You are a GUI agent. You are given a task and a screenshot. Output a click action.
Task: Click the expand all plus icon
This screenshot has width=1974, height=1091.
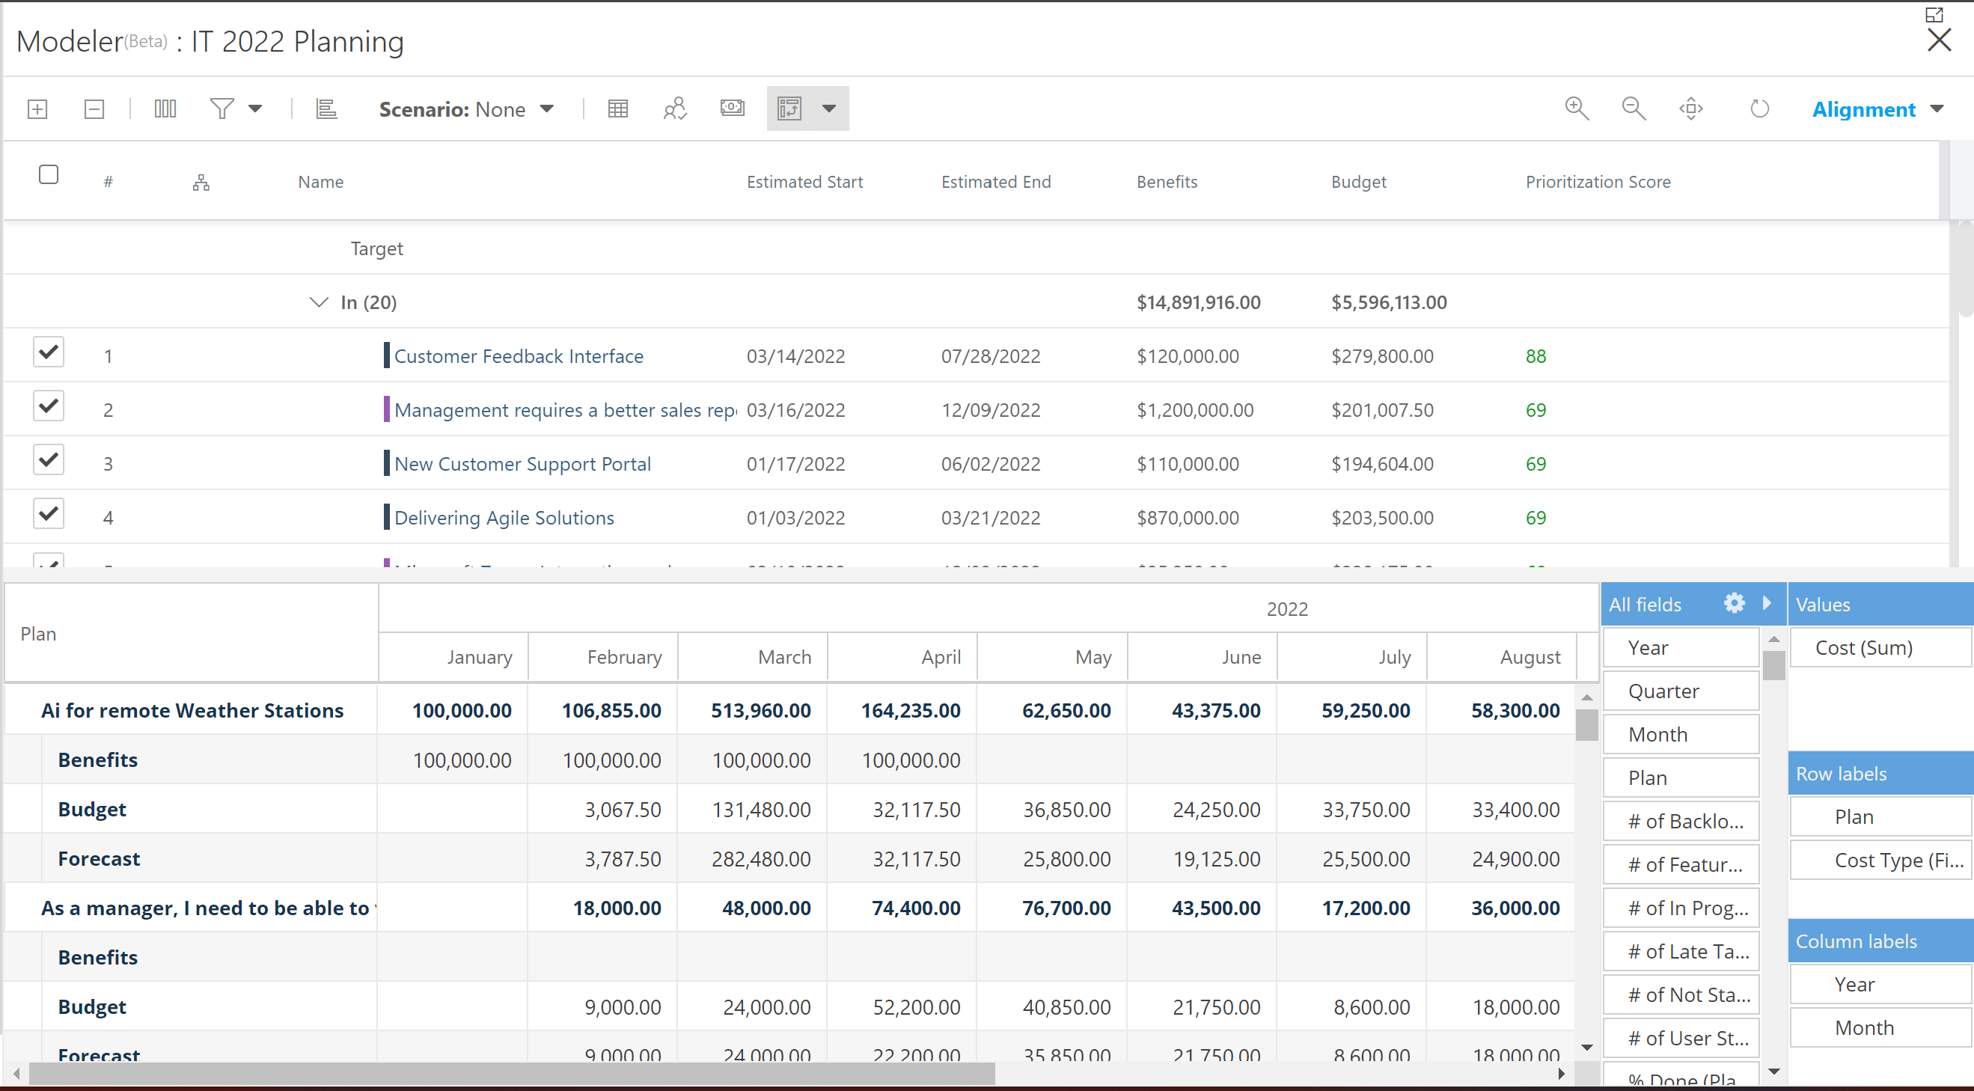click(x=37, y=109)
